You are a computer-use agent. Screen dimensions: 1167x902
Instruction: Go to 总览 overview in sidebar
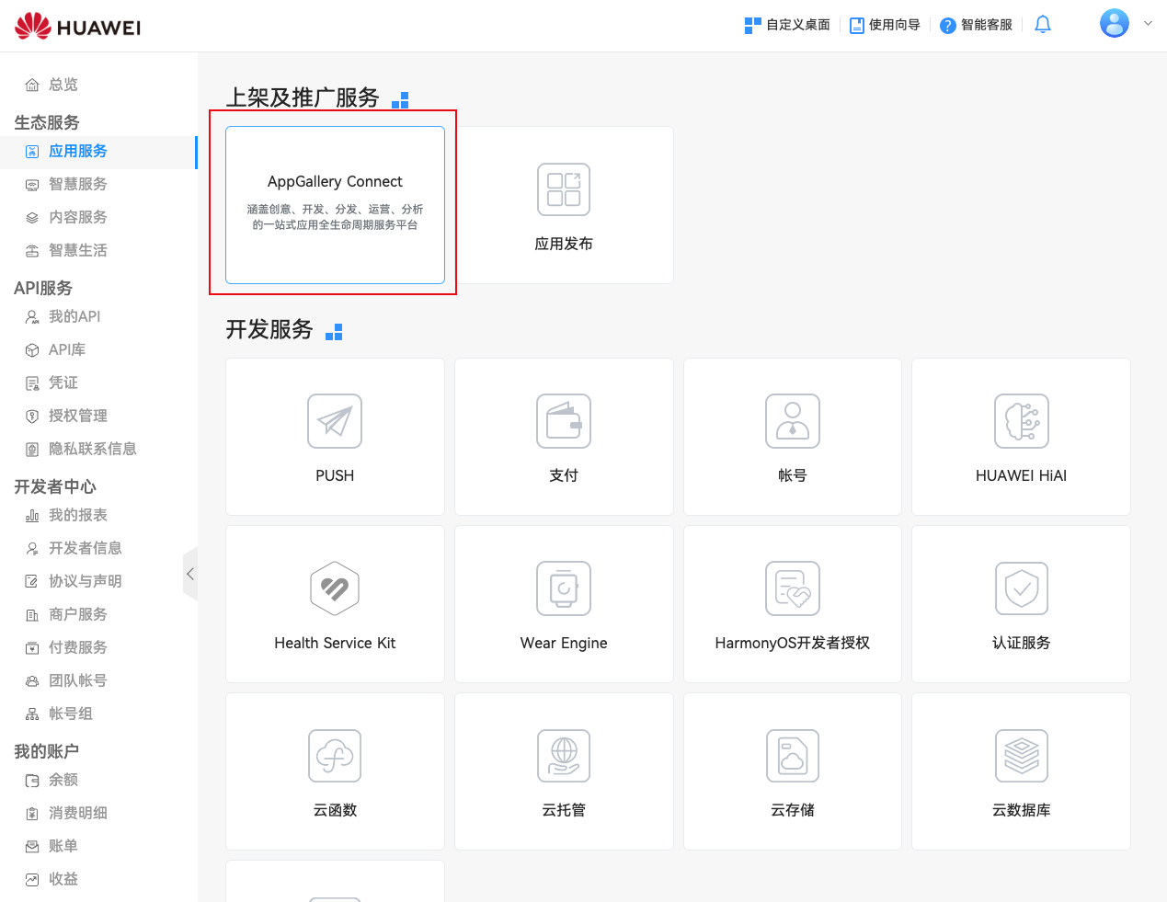(x=63, y=85)
